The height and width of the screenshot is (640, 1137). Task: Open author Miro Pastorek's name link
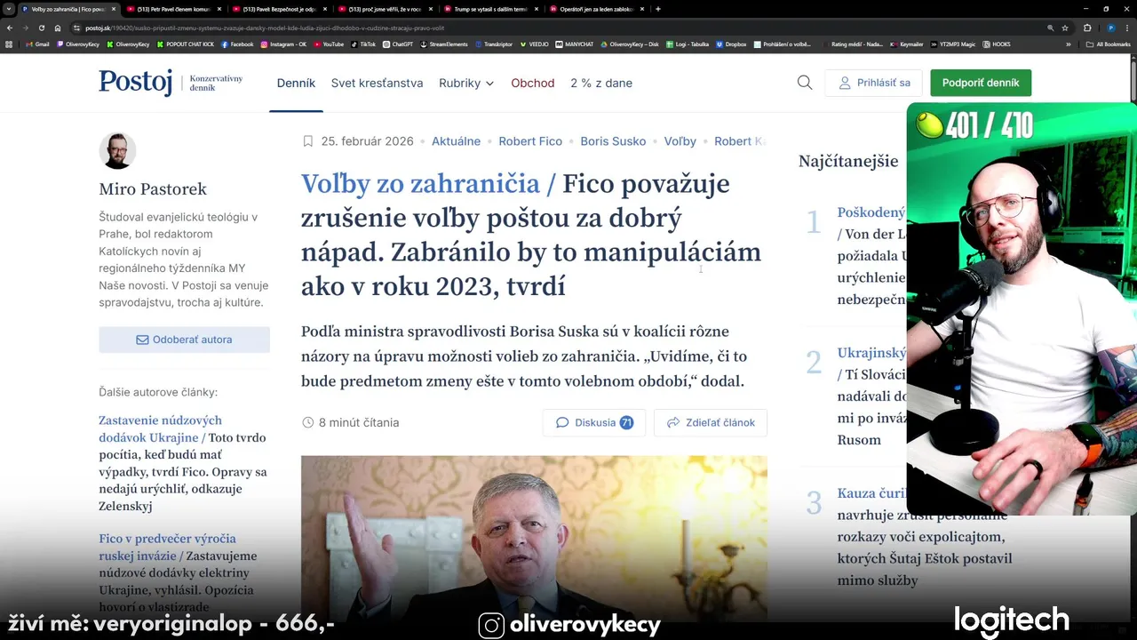153,188
